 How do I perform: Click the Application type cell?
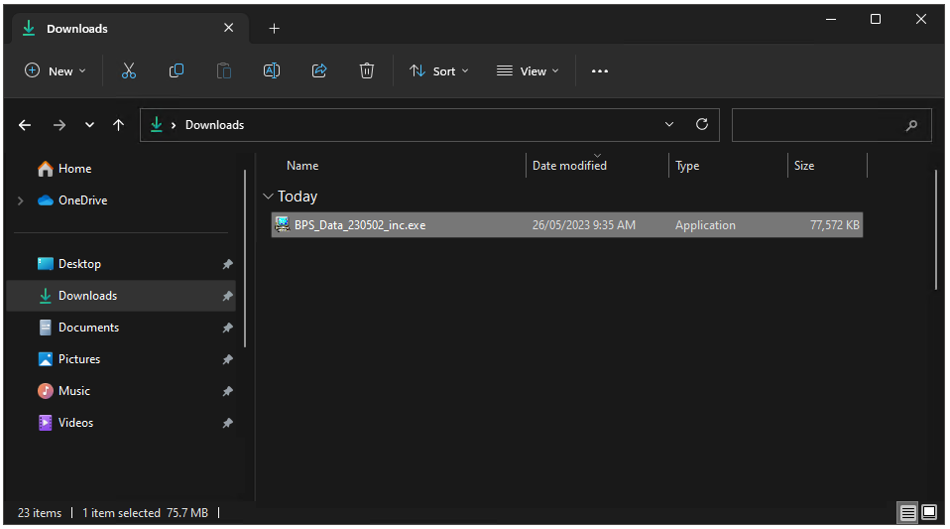click(x=705, y=225)
